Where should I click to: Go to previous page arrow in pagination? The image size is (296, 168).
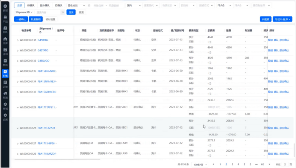tap(213, 165)
